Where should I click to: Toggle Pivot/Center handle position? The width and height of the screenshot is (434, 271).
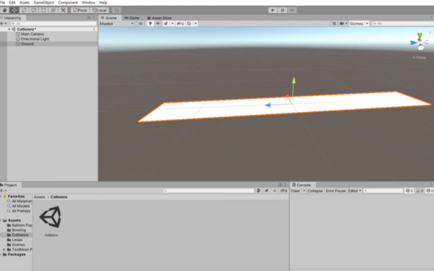pos(80,10)
